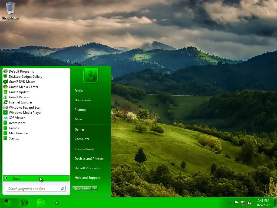Open Control Panel from Start menu

pyautogui.click(x=84, y=149)
